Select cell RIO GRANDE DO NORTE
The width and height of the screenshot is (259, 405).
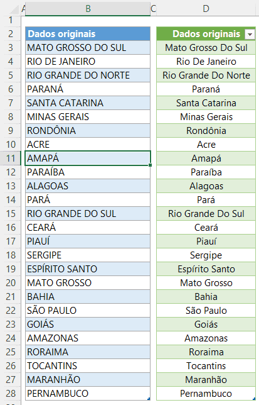click(x=88, y=75)
